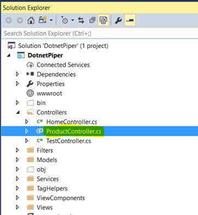Expand TestController.cs node
This screenshot has width=198, height=215.
click(x=27, y=141)
